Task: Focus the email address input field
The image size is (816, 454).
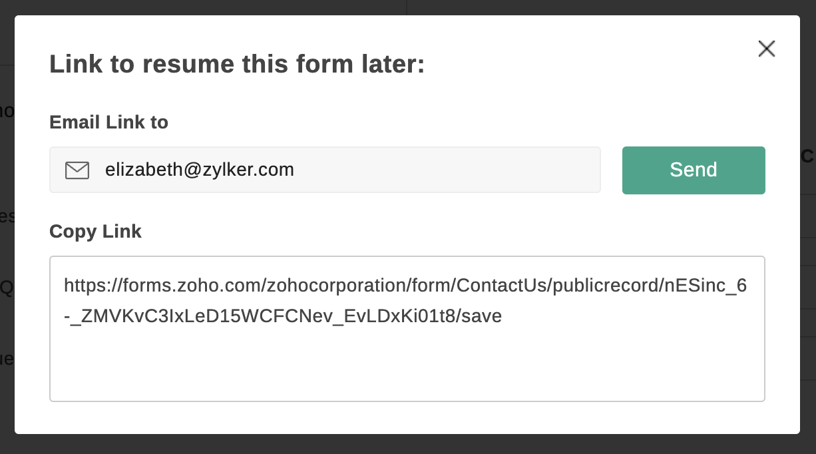Action: coord(346,170)
